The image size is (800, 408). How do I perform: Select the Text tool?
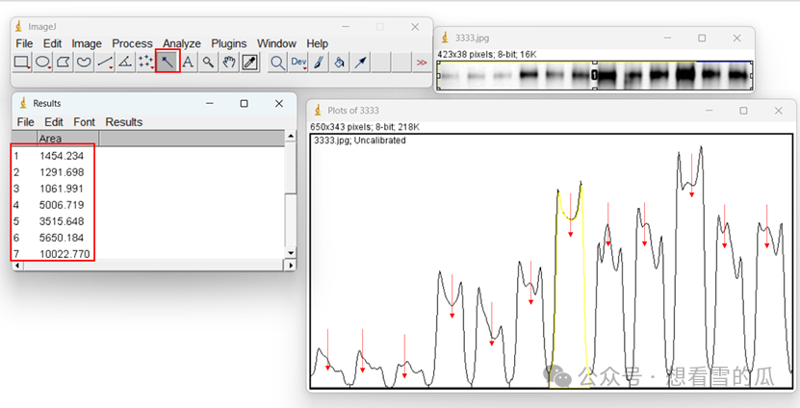coord(188,63)
